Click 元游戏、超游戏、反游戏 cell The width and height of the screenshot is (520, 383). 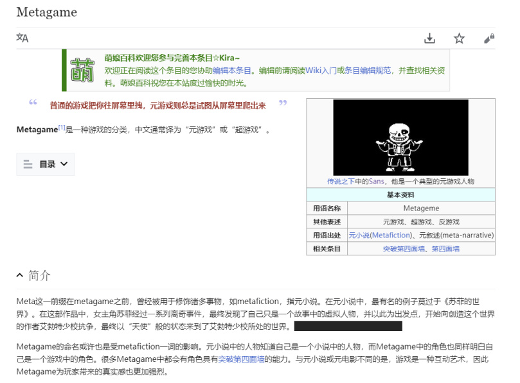click(x=421, y=222)
